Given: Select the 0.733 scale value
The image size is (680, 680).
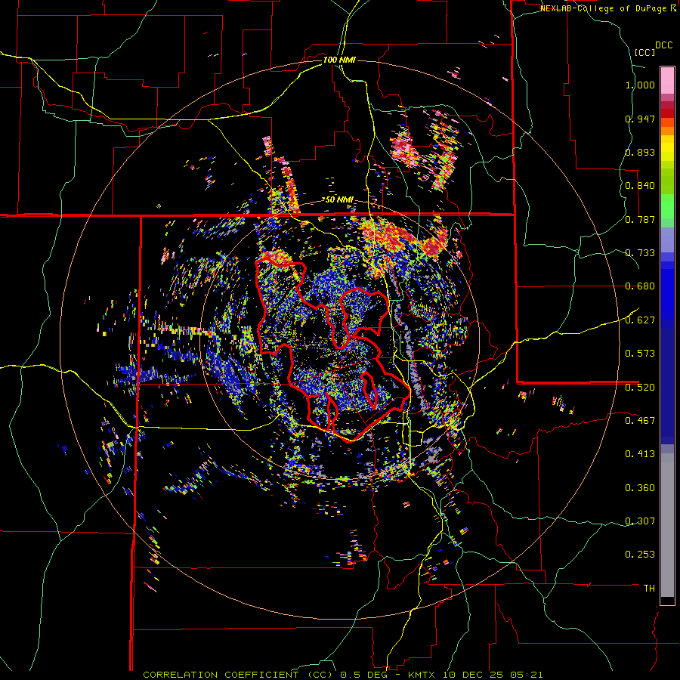Looking at the screenshot, I should (640, 253).
